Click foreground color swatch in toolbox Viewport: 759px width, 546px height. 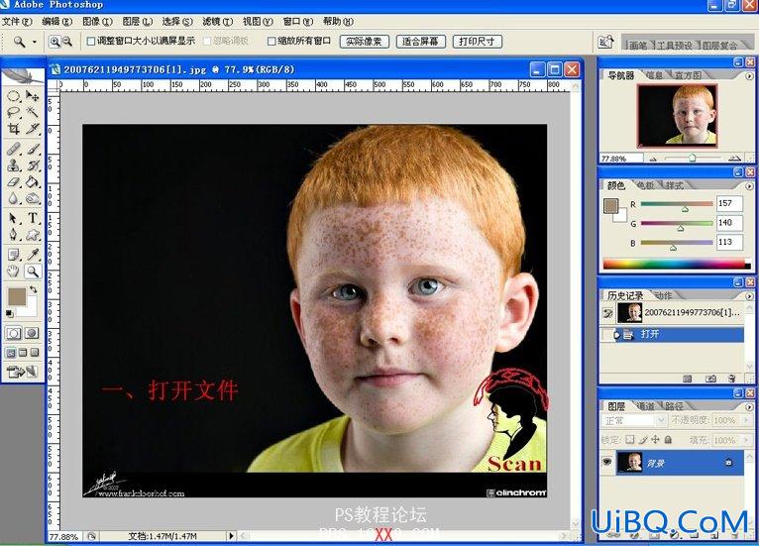point(17,296)
